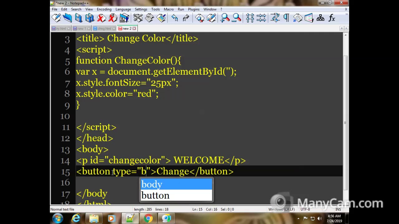
Task: Click the Print toolbar icon
Action: click(124, 18)
